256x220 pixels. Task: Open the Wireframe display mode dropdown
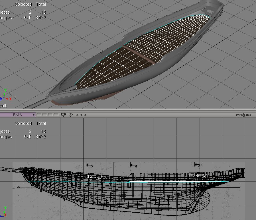tap(243, 115)
